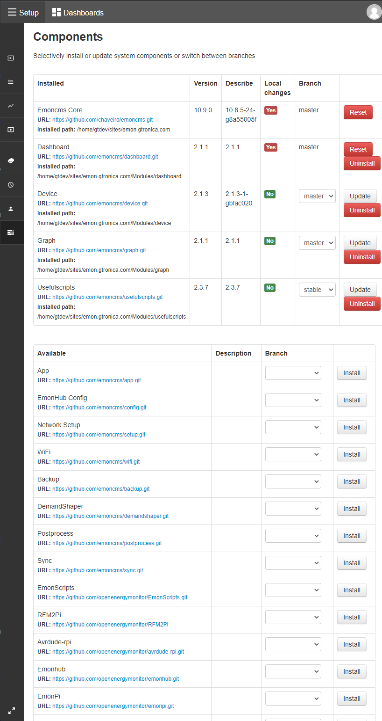This screenshot has width=382, height=721.
Task: Open the user Account sidebar icon
Action: (x=11, y=209)
